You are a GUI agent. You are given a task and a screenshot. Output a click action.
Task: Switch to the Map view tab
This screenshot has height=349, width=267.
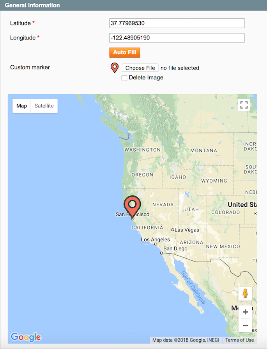(22, 106)
